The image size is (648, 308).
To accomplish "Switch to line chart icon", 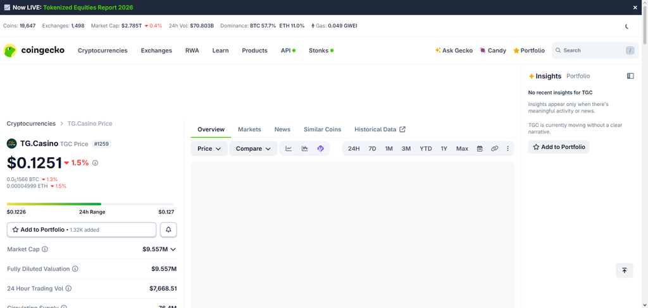I will tap(289, 148).
